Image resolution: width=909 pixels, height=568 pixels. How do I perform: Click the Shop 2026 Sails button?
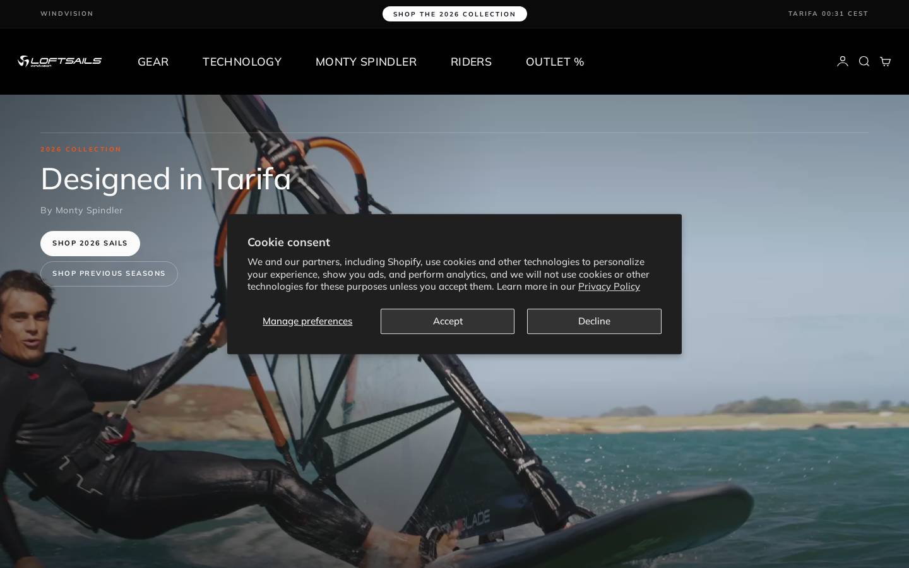(90, 244)
